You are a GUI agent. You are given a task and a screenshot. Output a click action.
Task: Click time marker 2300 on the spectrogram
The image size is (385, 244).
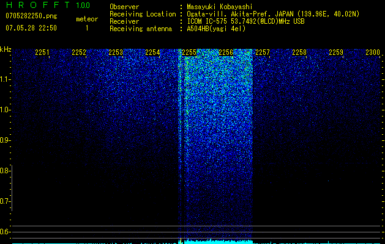click(x=373, y=52)
